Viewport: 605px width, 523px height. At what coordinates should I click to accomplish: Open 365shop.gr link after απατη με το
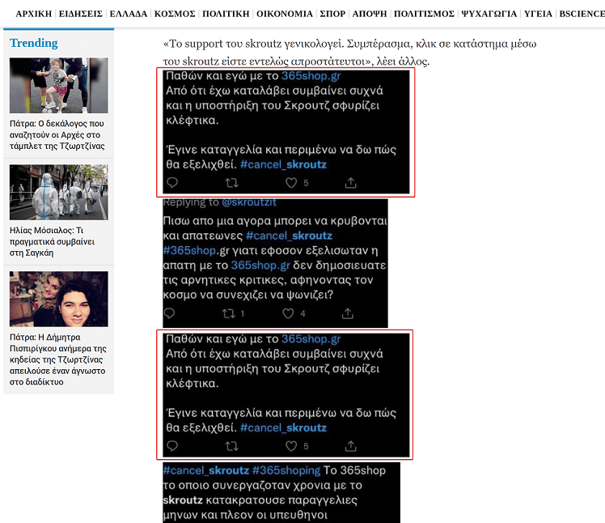coord(260,266)
